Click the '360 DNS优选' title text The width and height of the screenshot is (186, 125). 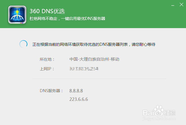(x=47, y=11)
